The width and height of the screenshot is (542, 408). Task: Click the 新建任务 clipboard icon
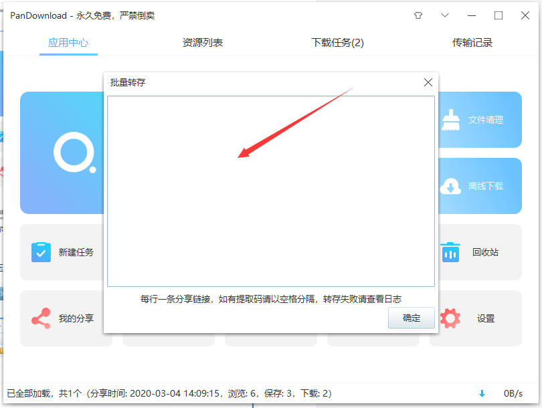pos(41,252)
